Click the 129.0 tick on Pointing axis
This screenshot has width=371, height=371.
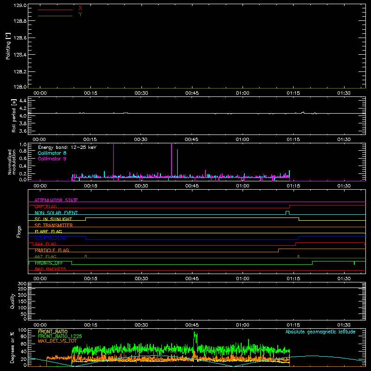(20, 6)
